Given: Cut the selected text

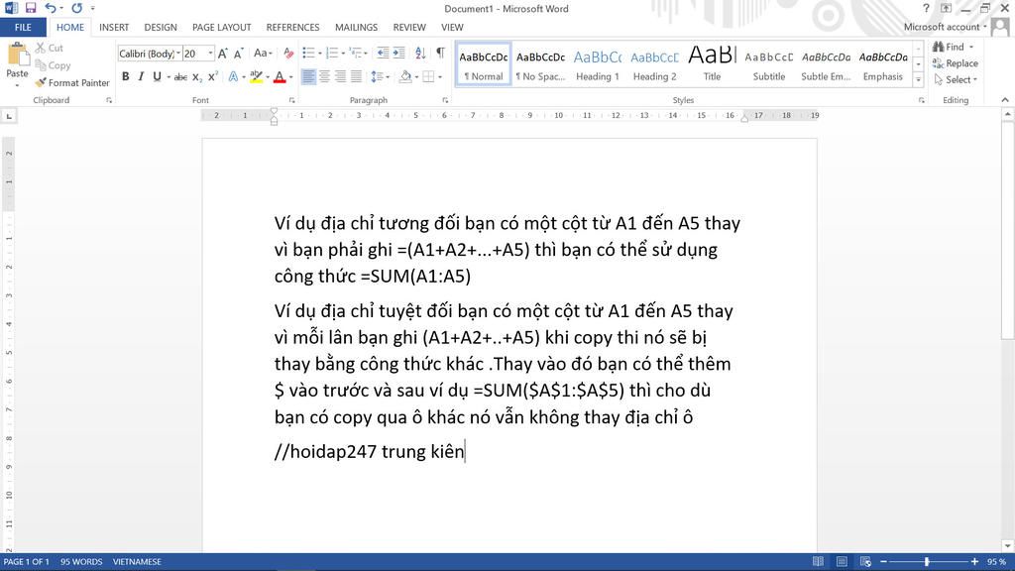Looking at the screenshot, I should coord(50,48).
